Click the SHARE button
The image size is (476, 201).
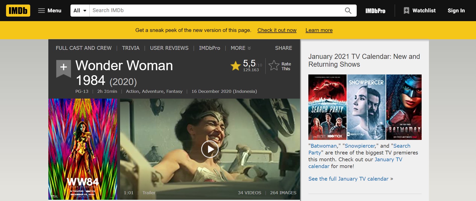283,48
